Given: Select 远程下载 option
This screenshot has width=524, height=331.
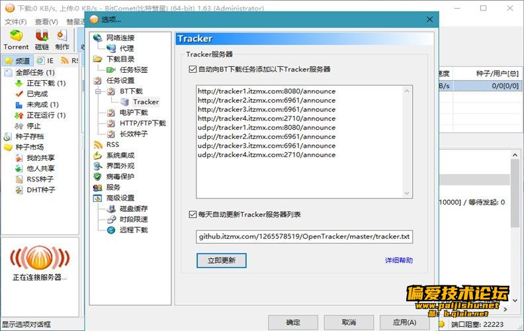Looking at the screenshot, I should (134, 230).
